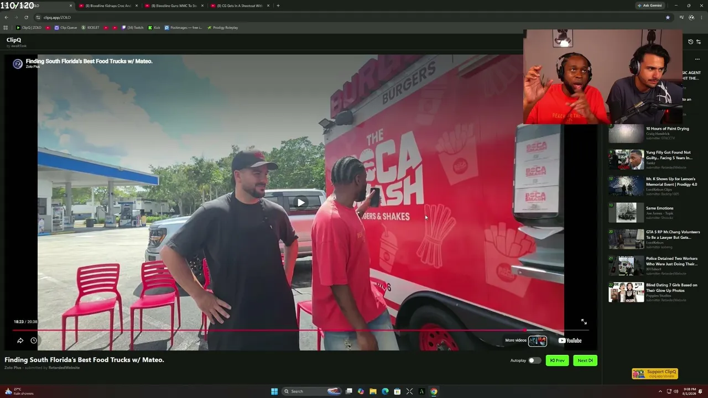Viewport: 708px width, 398px height.
Task: Close the 'Bloodline Kidnaps Croc' tab
Action: [137, 6]
